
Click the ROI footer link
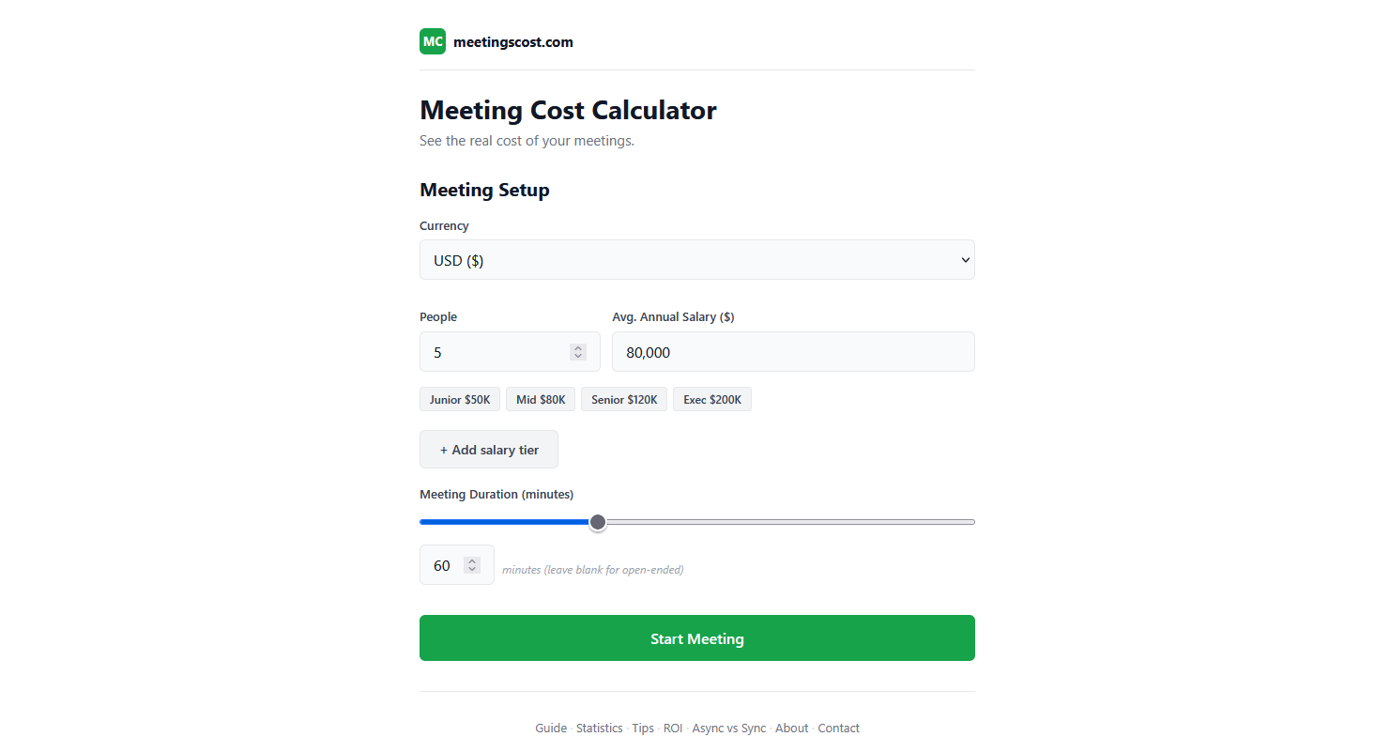(673, 728)
